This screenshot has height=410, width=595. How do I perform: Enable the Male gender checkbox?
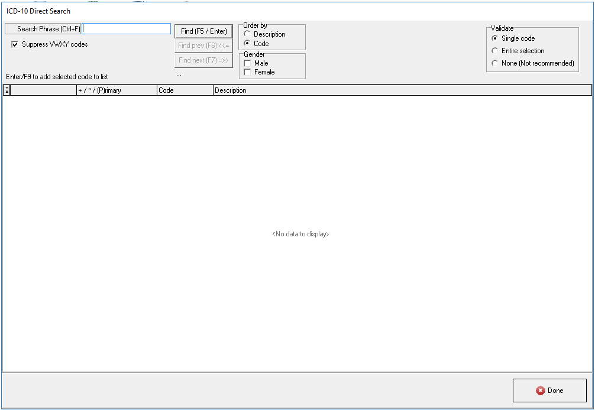click(247, 63)
